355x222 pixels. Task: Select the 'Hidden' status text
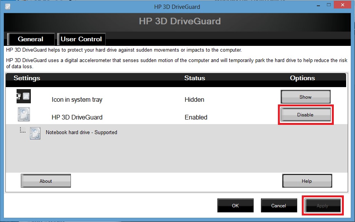tap(194, 99)
